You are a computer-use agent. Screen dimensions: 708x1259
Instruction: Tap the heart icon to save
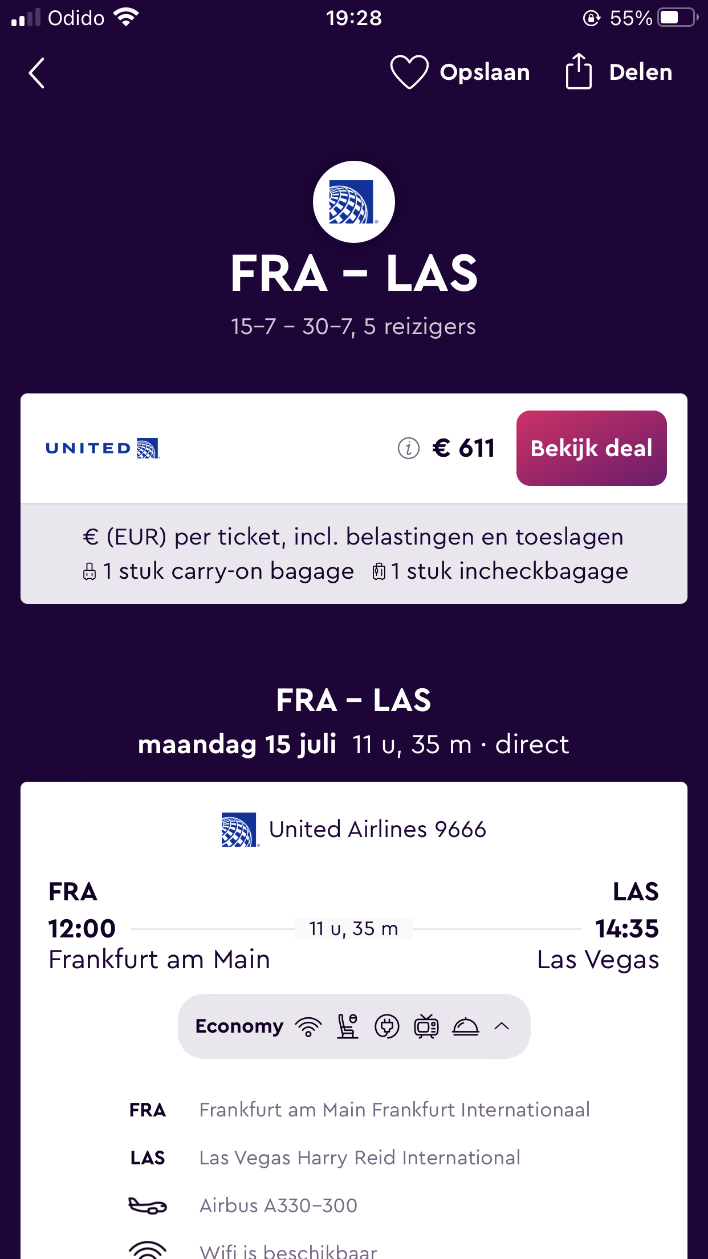(409, 72)
